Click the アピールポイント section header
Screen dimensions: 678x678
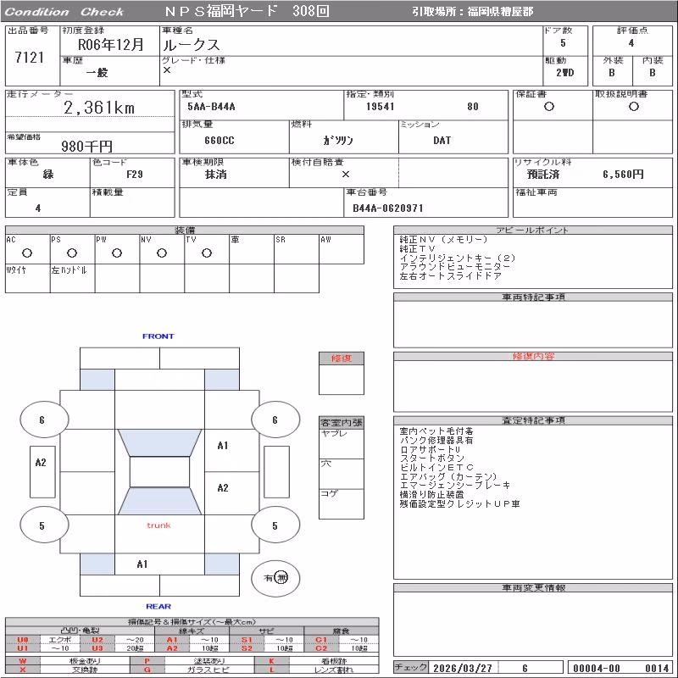point(533,230)
